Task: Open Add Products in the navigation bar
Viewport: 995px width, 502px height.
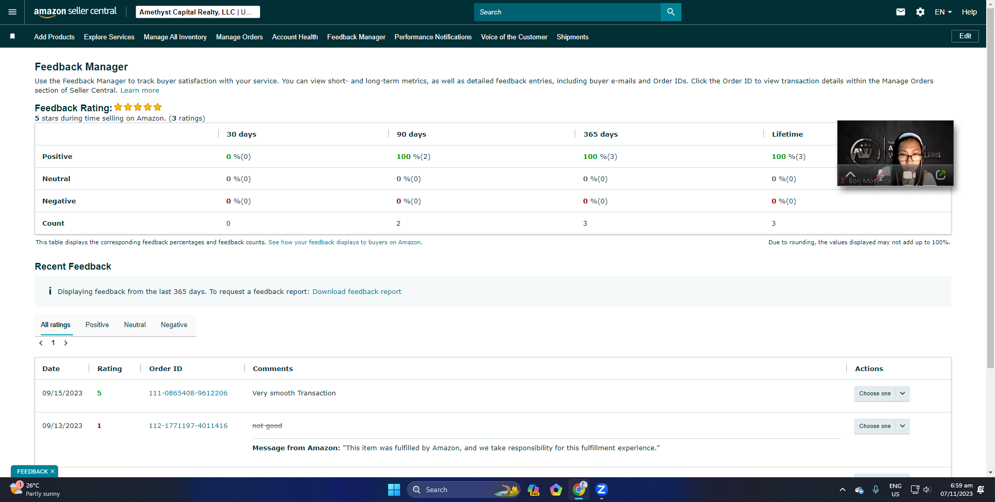Action: point(54,37)
